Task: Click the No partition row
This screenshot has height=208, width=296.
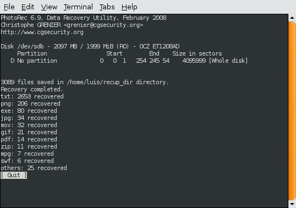Action: tap(124, 61)
